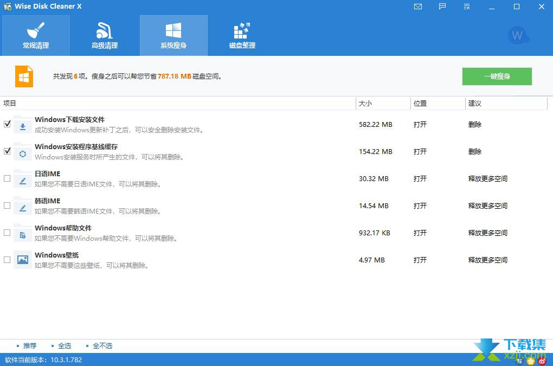Click the download folder icon for Windows下载安装文件
This screenshot has height=366, width=553.
click(x=23, y=125)
